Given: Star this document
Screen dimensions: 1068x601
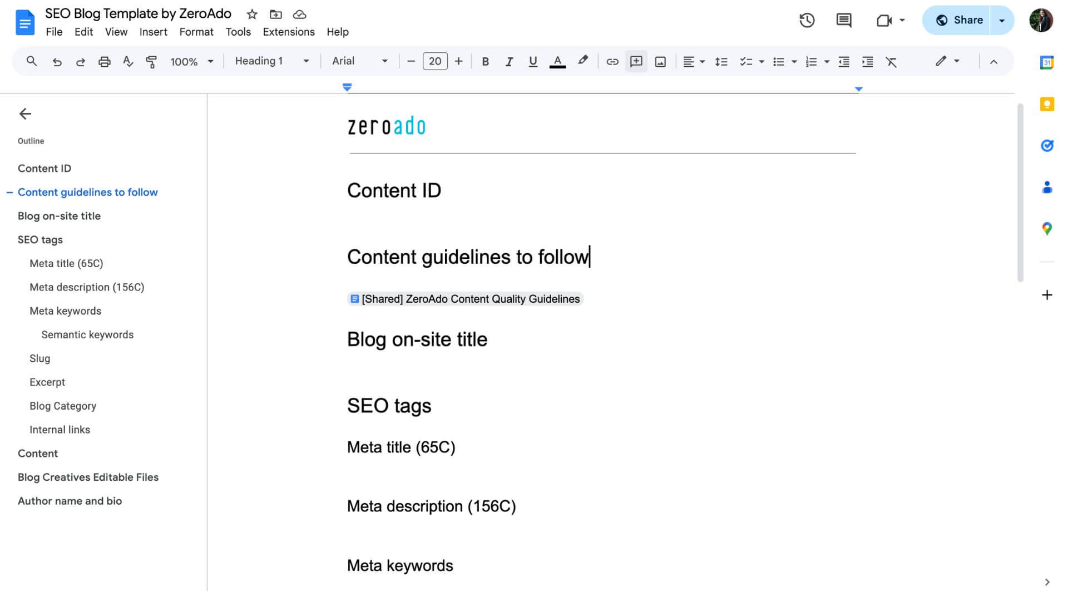Looking at the screenshot, I should point(252,14).
